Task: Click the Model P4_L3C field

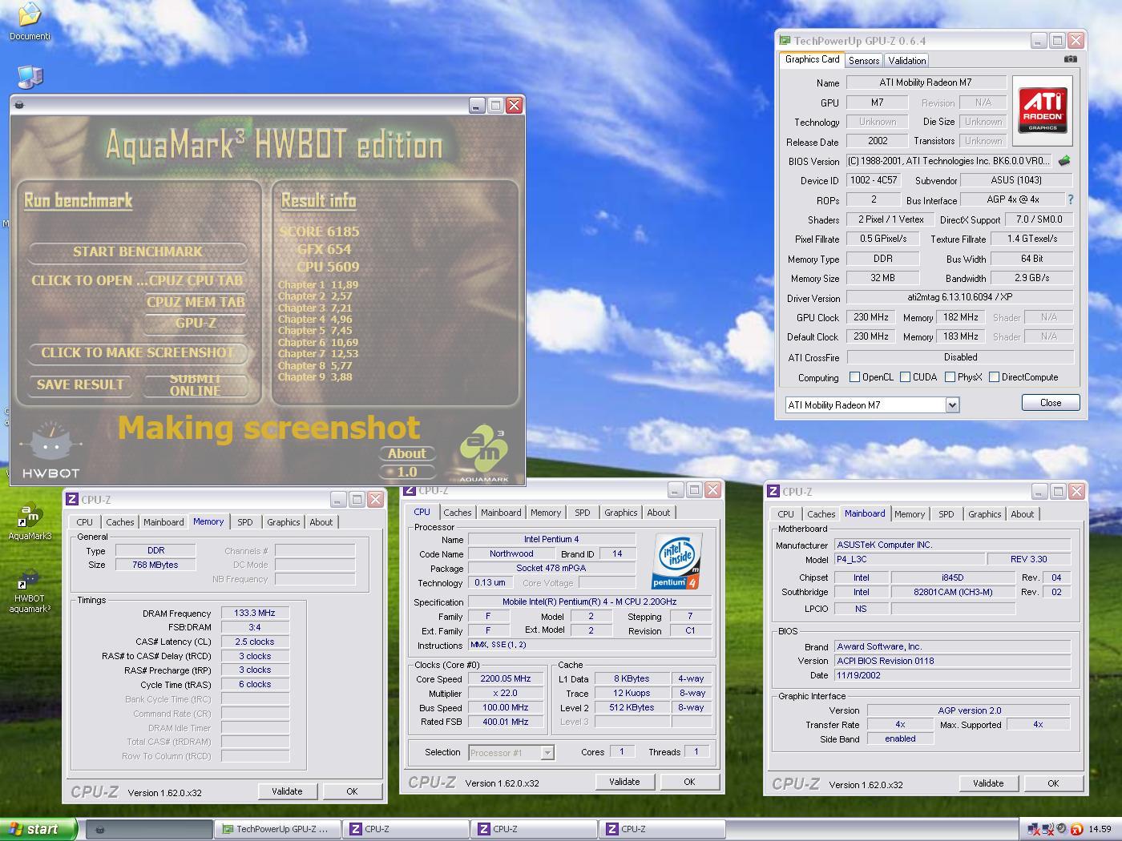Action: click(908, 559)
